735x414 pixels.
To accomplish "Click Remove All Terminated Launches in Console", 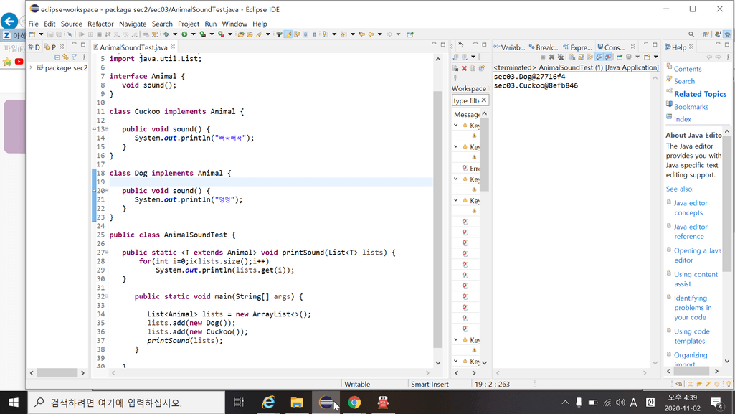I will [561, 57].
